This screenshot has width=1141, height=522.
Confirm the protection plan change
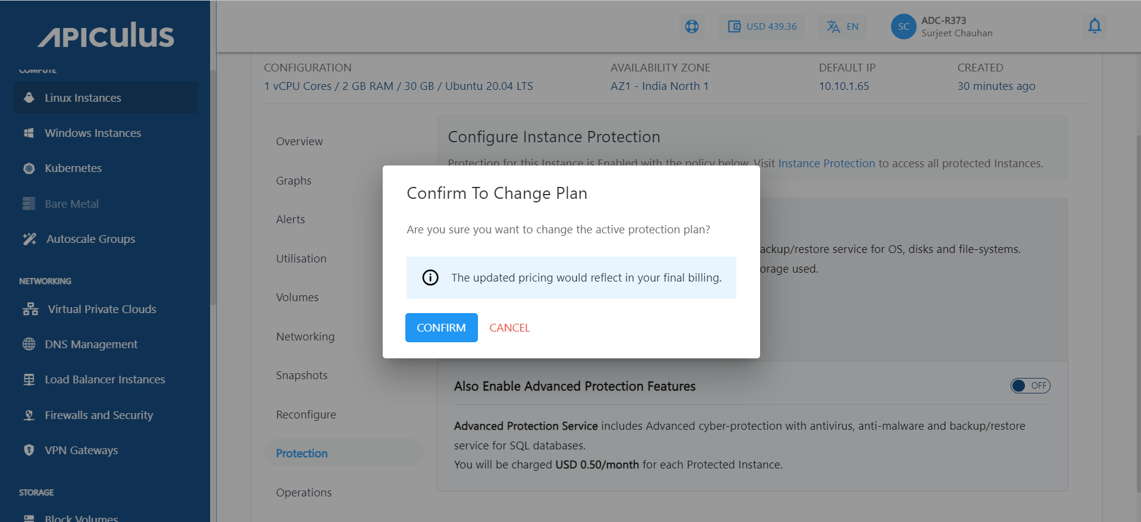[441, 327]
